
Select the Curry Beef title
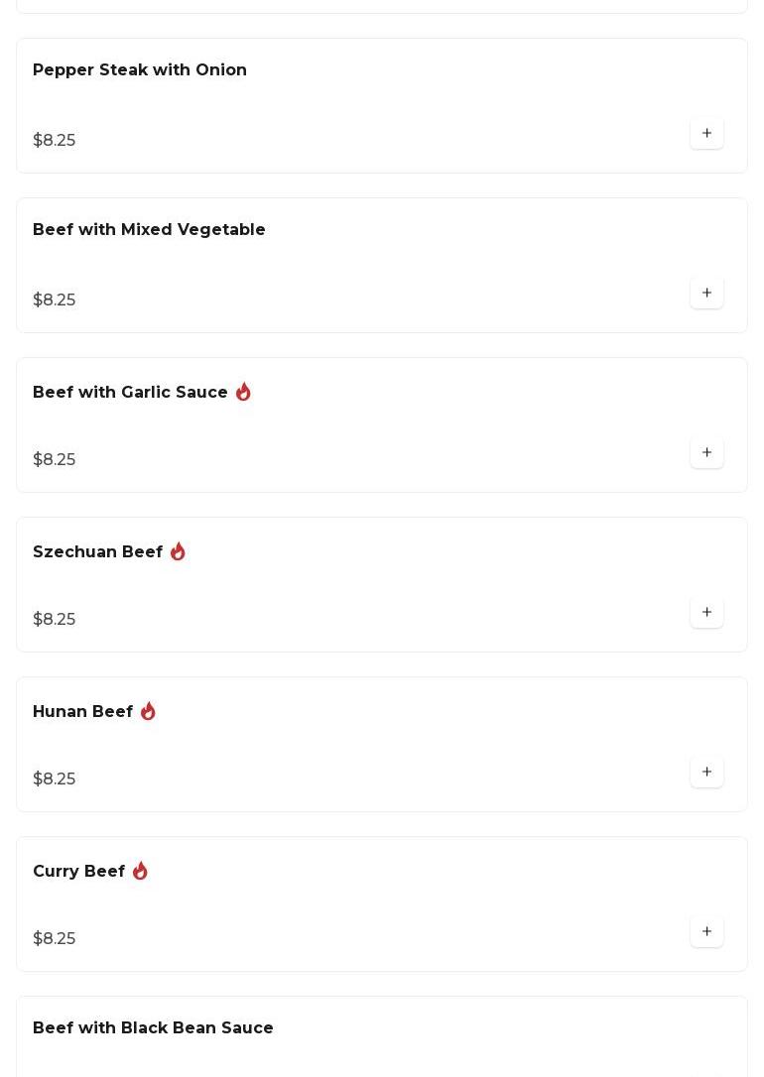click(x=78, y=872)
